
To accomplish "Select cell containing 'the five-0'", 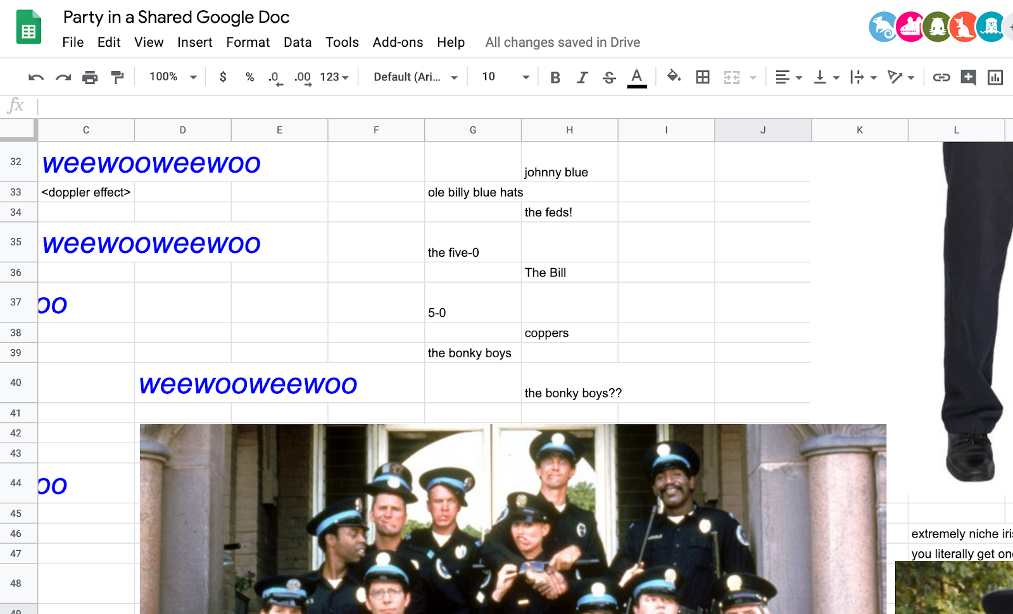I will tap(473, 242).
